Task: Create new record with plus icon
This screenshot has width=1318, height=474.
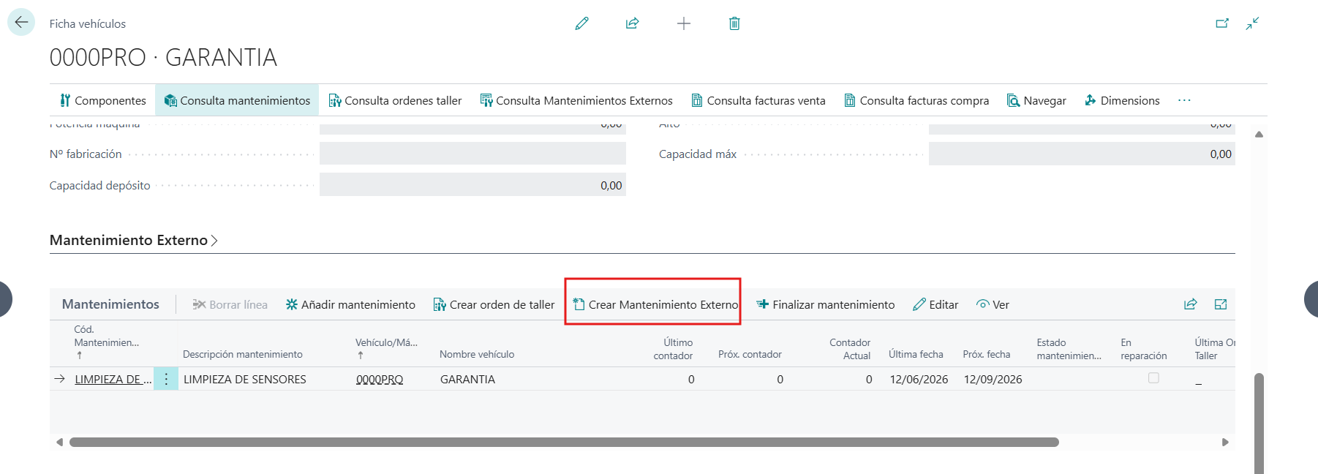Action: coord(684,23)
